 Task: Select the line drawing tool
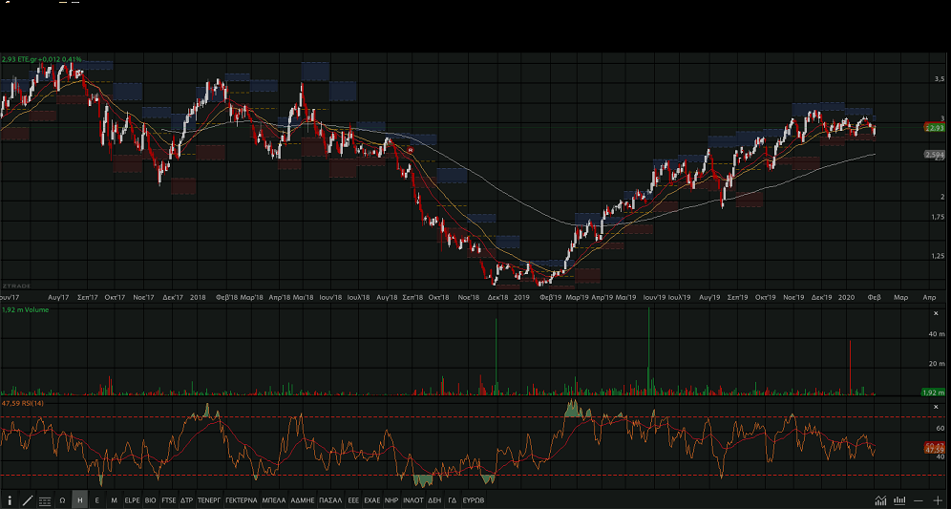coord(27,499)
